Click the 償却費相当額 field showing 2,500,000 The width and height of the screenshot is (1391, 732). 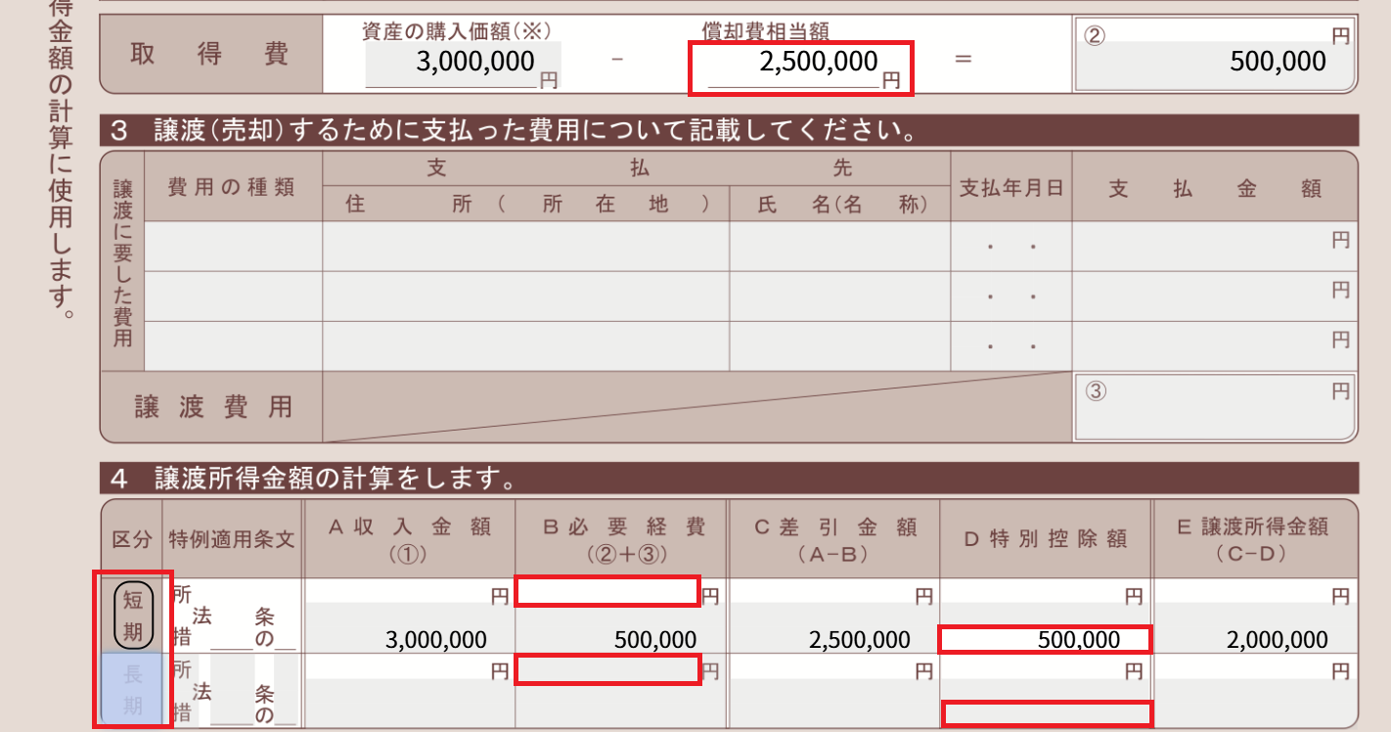(x=801, y=68)
